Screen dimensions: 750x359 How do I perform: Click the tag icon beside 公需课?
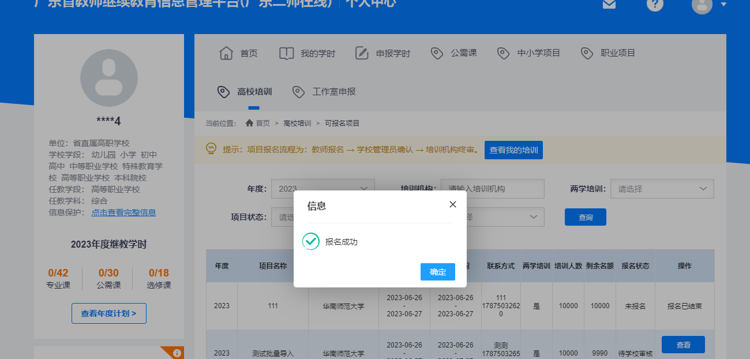click(x=437, y=53)
